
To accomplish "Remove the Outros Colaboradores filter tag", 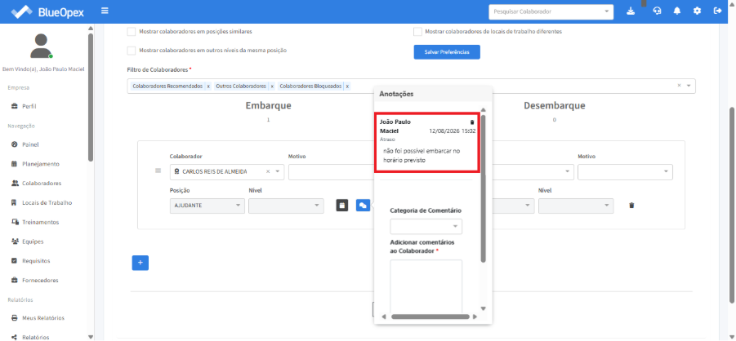I will tap(271, 86).
